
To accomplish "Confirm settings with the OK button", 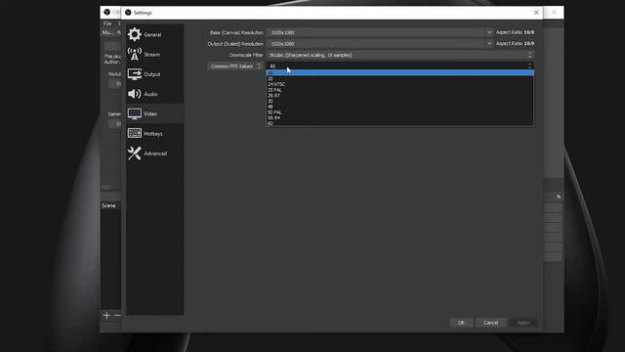I will [x=461, y=323].
